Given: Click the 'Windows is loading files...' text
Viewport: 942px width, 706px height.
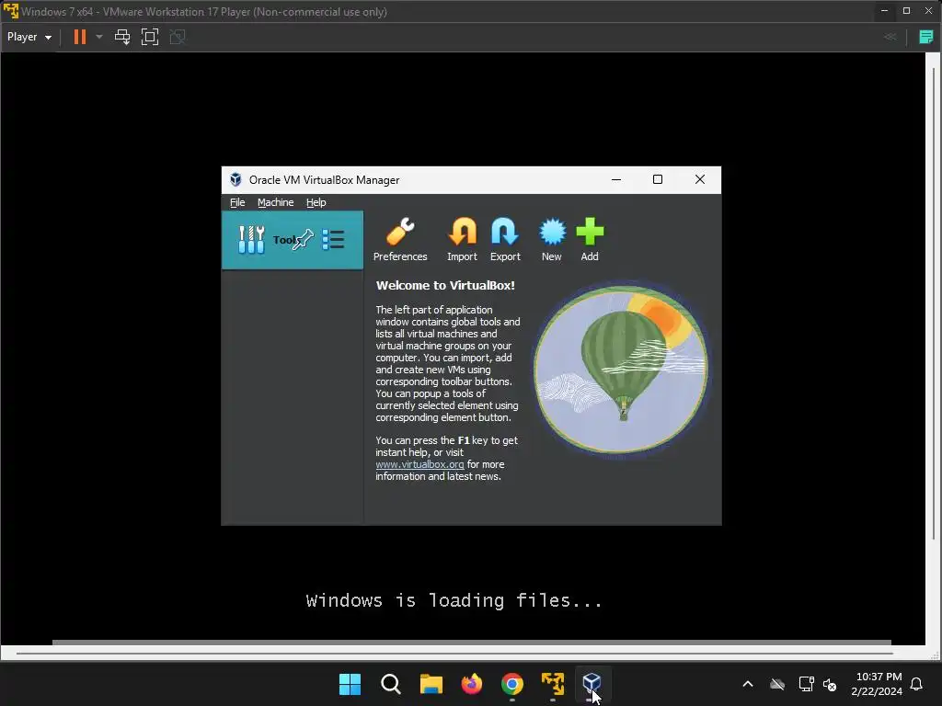Looking at the screenshot, I should pos(454,600).
